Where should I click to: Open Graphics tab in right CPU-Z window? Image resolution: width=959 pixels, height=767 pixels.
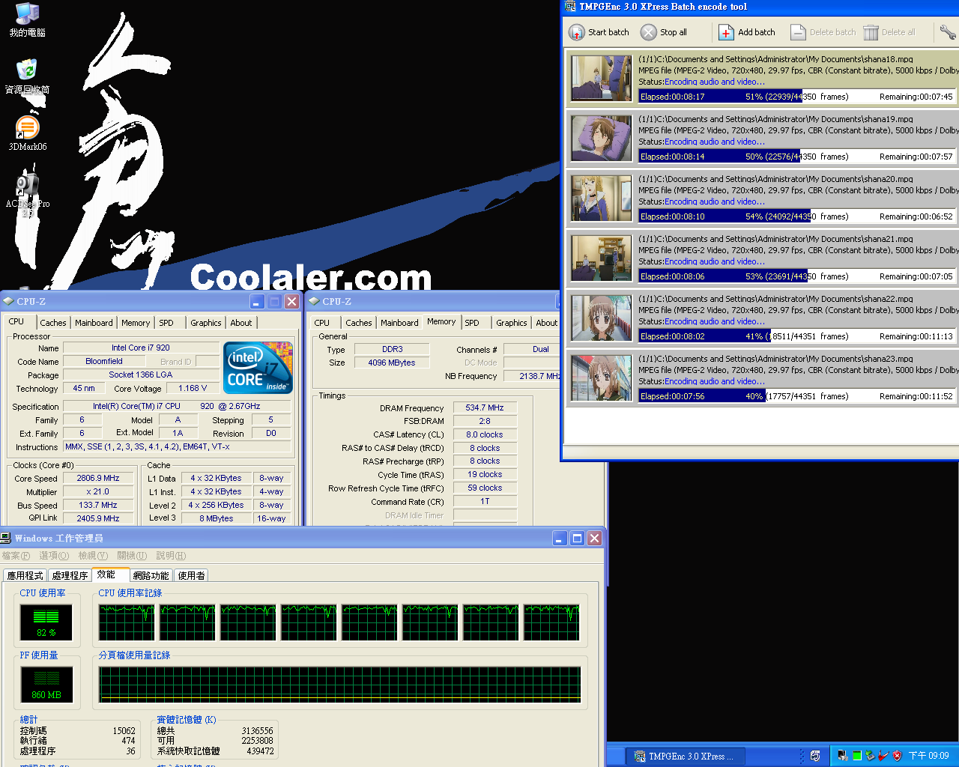tap(512, 323)
